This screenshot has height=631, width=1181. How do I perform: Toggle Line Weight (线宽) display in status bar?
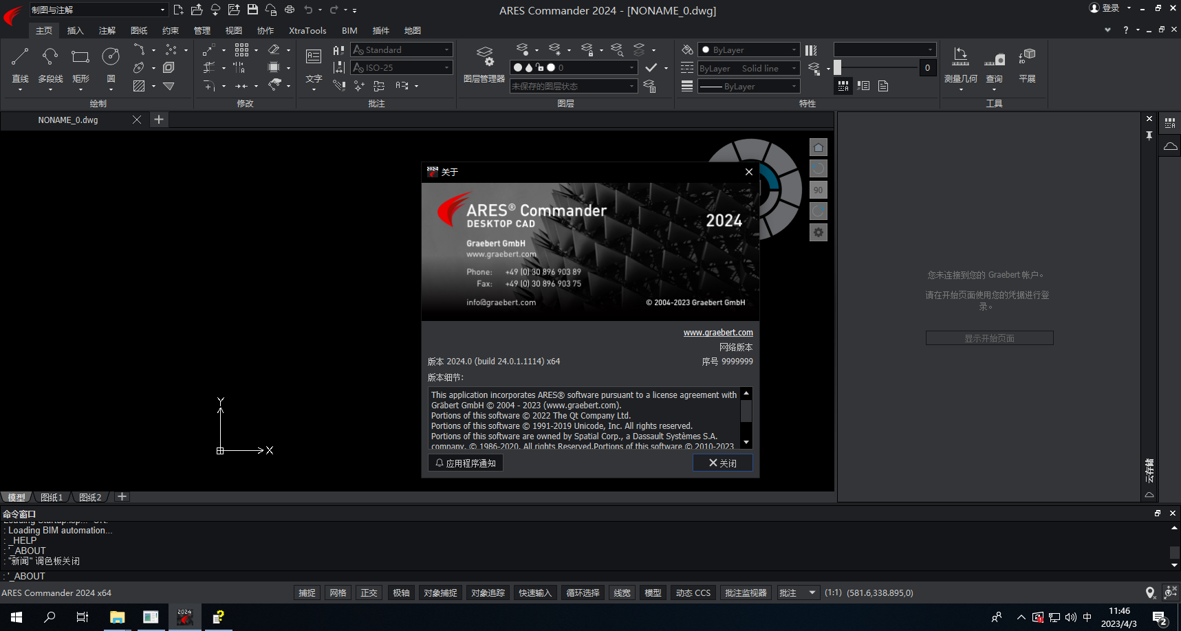pos(622,593)
